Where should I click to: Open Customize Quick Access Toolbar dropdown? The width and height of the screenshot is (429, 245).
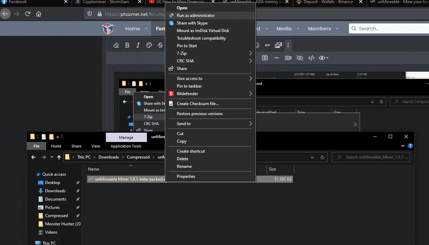click(58, 137)
